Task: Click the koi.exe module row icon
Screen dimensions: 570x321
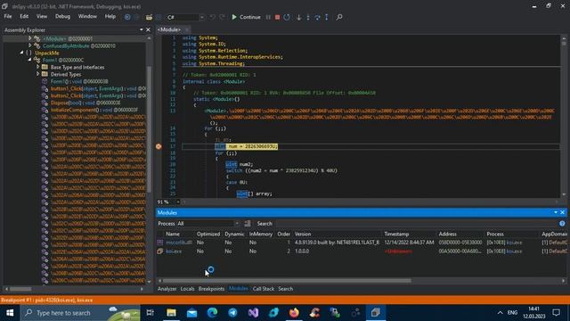Action: [x=160, y=251]
